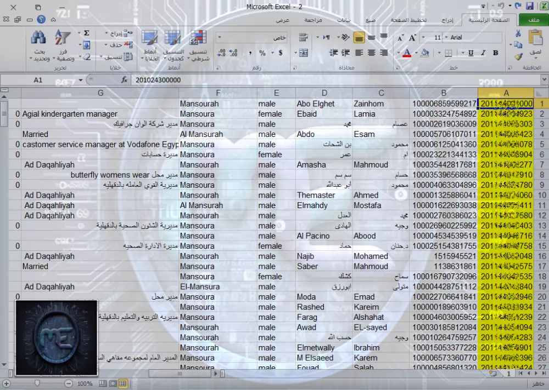Toggle Underline formatting on
Screen dimensions: 549x390
(x=470, y=53)
